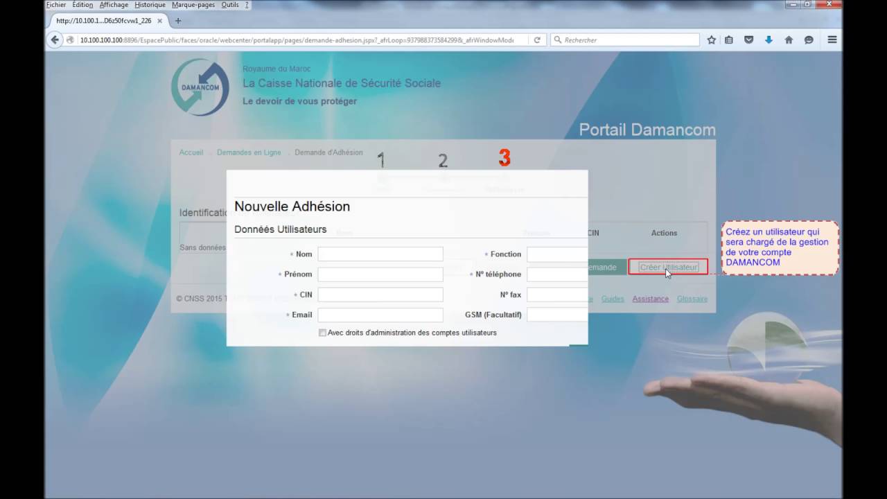Click the Nouvelle Adhésion dialog title
This screenshot has width=887, height=499.
292,207
